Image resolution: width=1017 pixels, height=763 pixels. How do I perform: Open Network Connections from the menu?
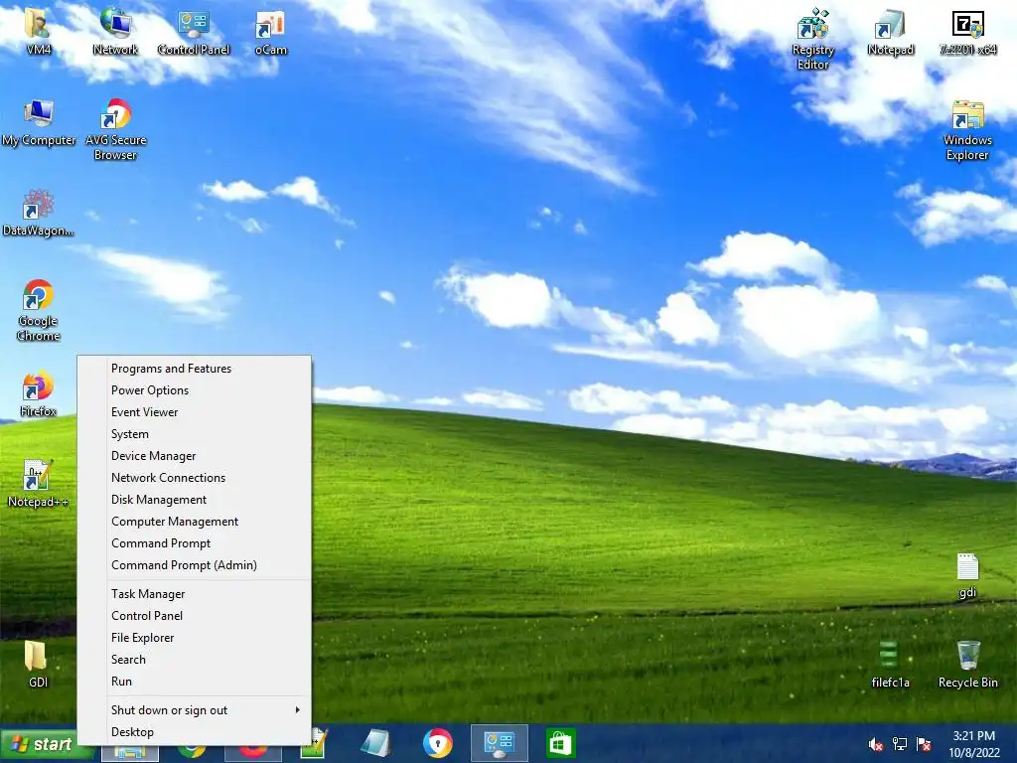tap(194, 478)
